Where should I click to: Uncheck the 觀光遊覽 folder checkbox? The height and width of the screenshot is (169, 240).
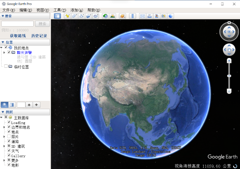click(9, 52)
